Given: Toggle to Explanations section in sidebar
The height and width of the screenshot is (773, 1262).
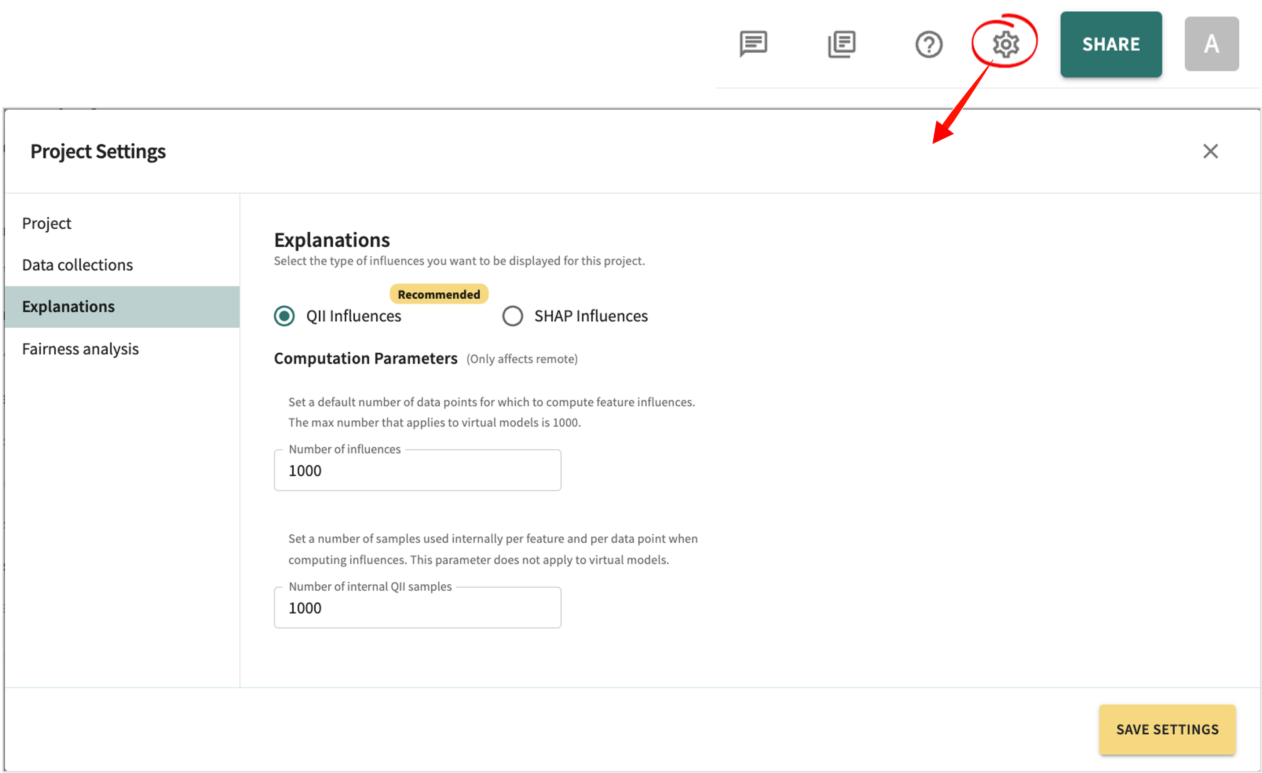Looking at the screenshot, I should (69, 305).
